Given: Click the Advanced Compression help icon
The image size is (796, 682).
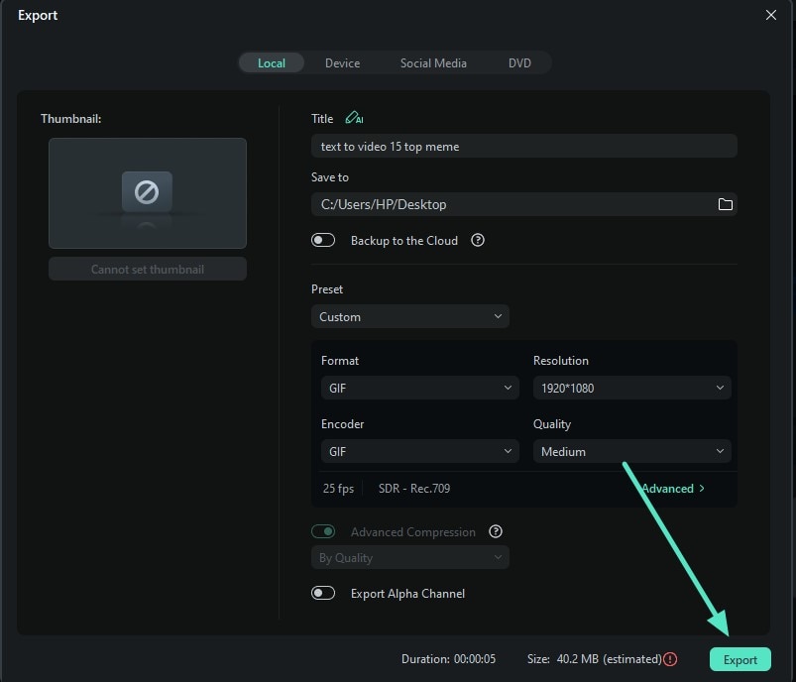Looking at the screenshot, I should point(495,531).
